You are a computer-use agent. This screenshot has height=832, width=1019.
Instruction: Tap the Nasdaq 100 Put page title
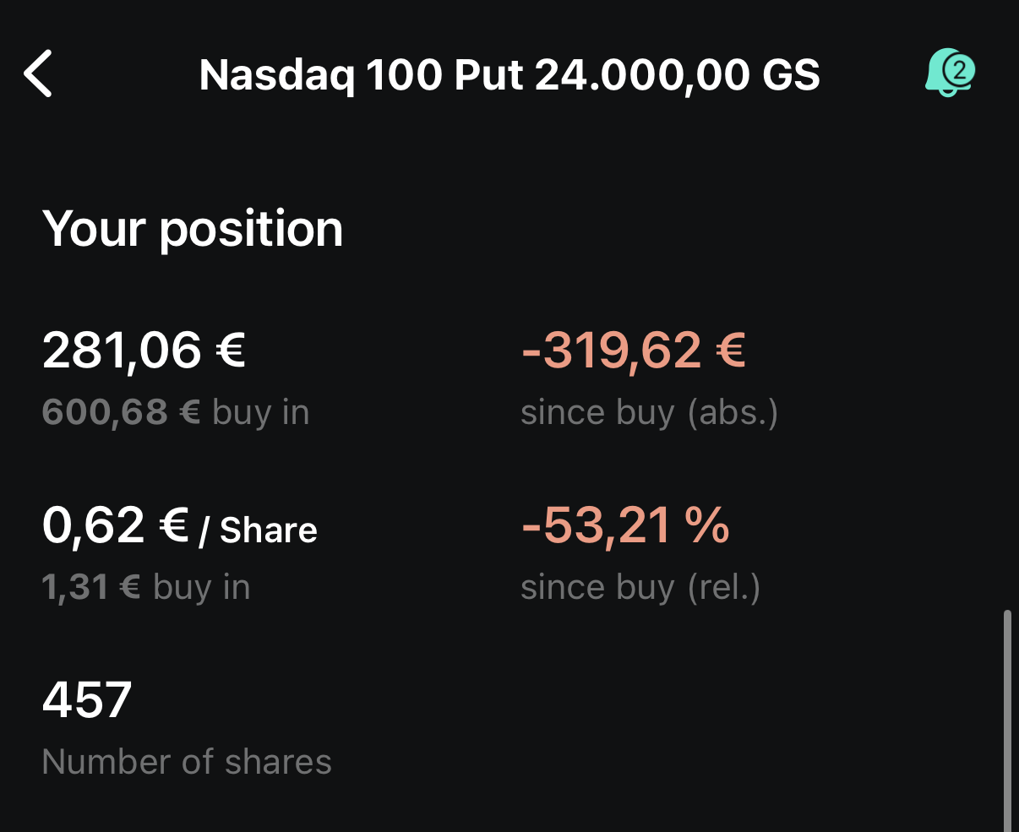[x=509, y=75]
